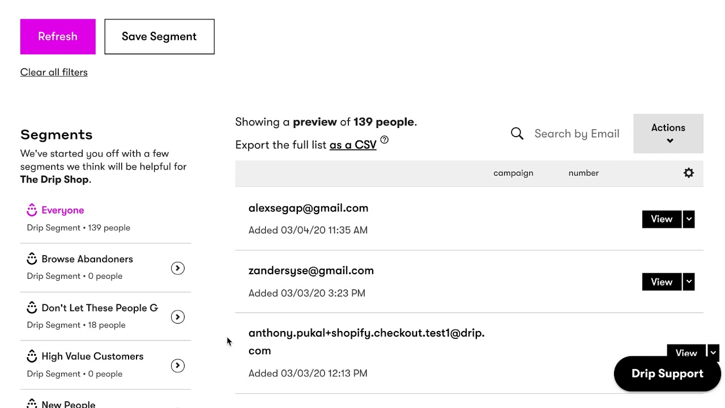
Task: Click the CSV export help question icon
Action: pyautogui.click(x=384, y=140)
